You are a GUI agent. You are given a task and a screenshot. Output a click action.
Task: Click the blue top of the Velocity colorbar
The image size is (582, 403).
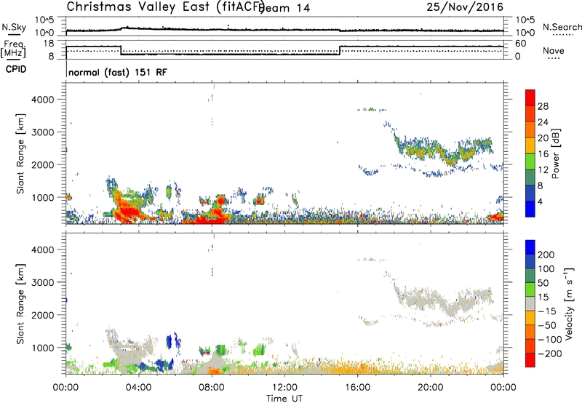[x=530, y=247]
